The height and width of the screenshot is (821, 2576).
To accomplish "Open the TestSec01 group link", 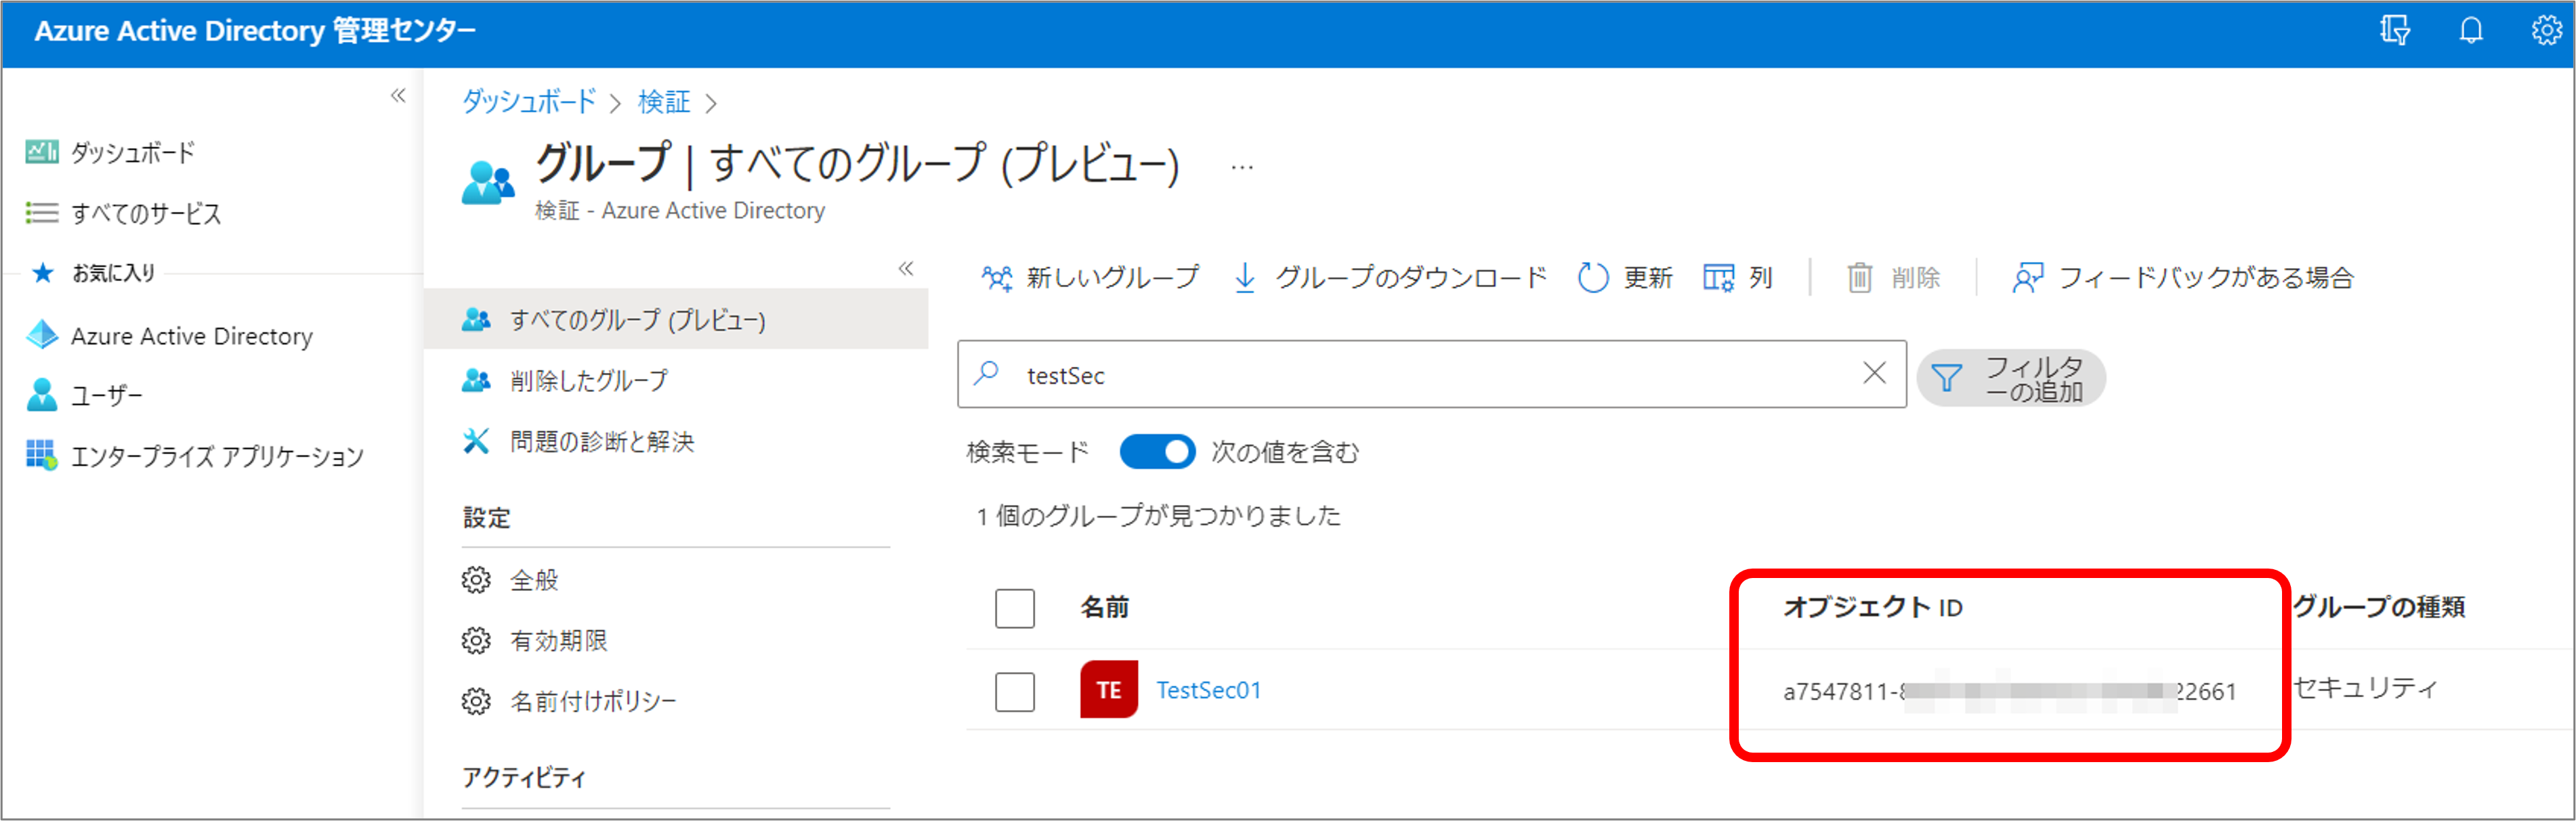I will pos(1208,689).
